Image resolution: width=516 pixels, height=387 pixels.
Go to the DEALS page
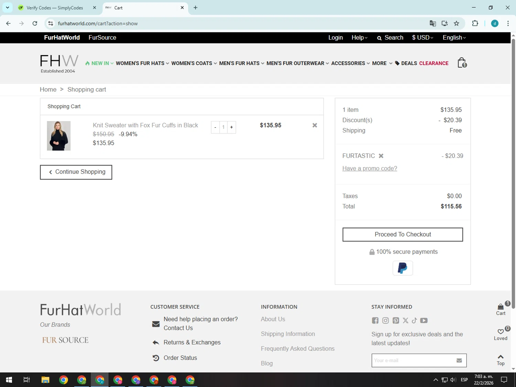406,63
